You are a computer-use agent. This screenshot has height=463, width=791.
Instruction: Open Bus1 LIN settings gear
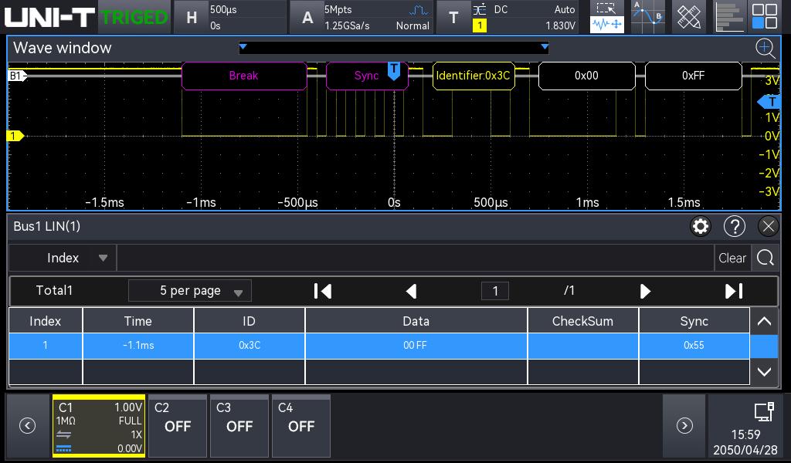[x=701, y=226]
